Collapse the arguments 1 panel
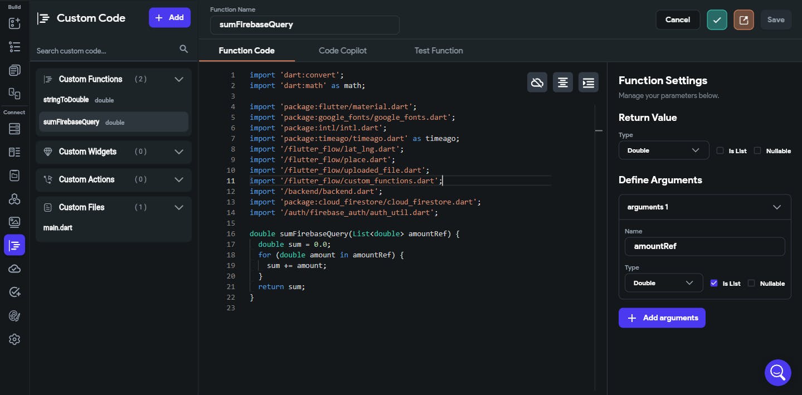Screen dimensions: 802x395 (777, 207)
